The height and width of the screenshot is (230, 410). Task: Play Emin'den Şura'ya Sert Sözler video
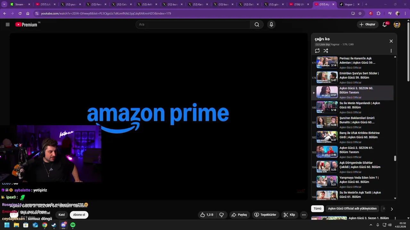tap(352, 78)
